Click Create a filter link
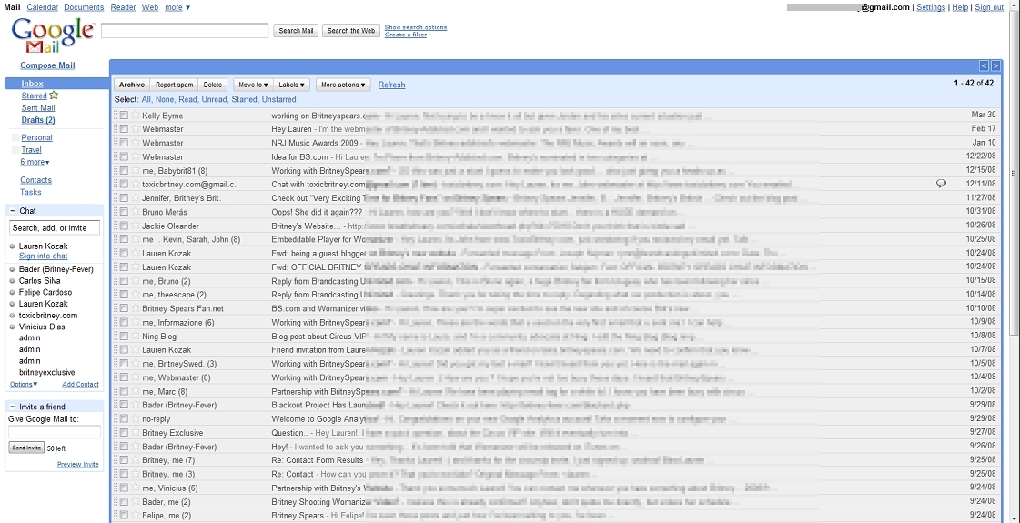1020x523 pixels. click(405, 35)
